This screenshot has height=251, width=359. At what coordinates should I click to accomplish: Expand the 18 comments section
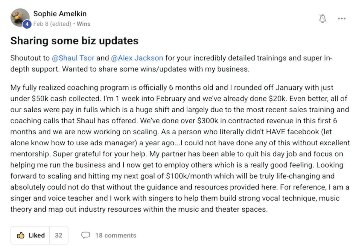115,235
